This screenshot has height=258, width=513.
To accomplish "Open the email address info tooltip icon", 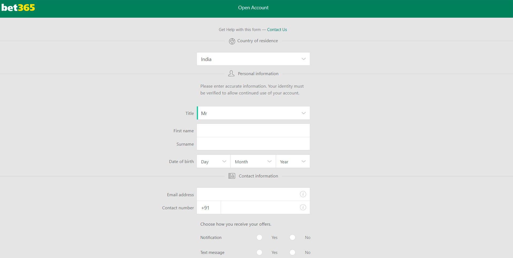I will tap(303, 194).
